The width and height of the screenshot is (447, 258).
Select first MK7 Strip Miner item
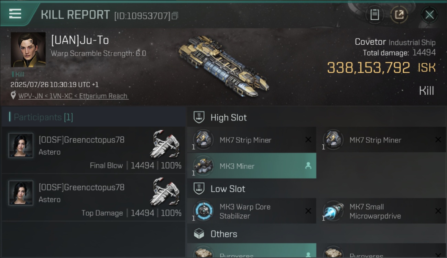(x=252, y=140)
